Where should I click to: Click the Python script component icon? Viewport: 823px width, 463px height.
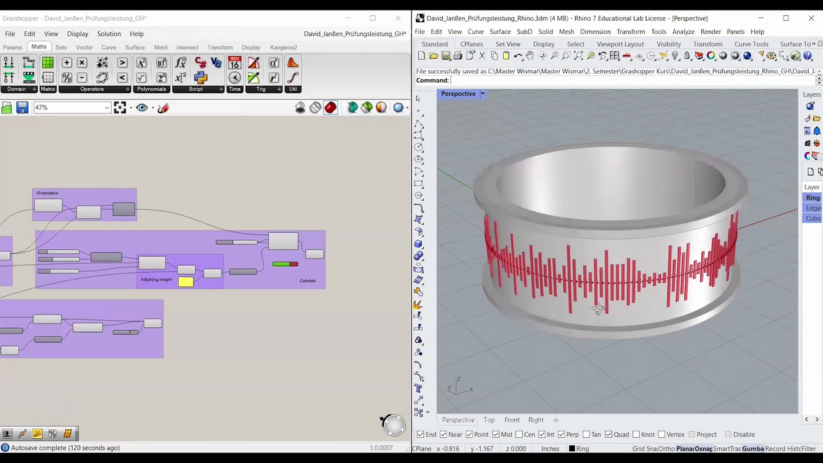point(200,78)
